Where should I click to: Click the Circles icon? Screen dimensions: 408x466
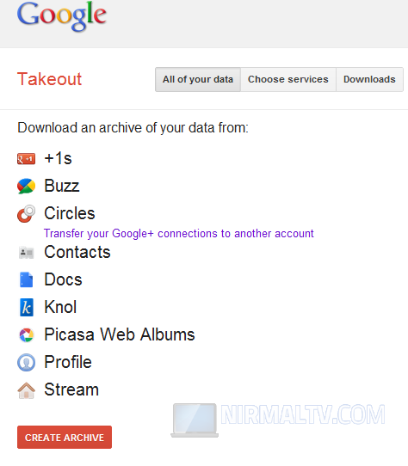click(x=26, y=213)
